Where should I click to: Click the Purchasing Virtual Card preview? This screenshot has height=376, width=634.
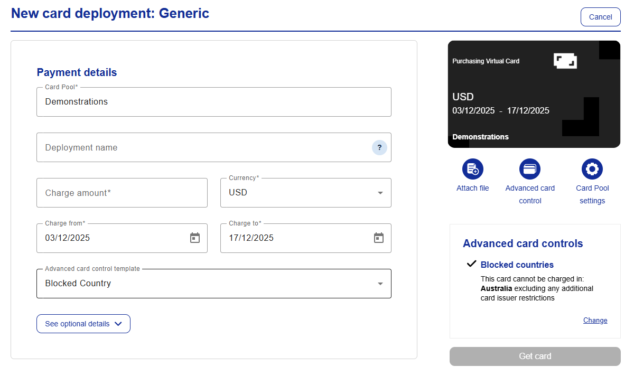point(534,94)
